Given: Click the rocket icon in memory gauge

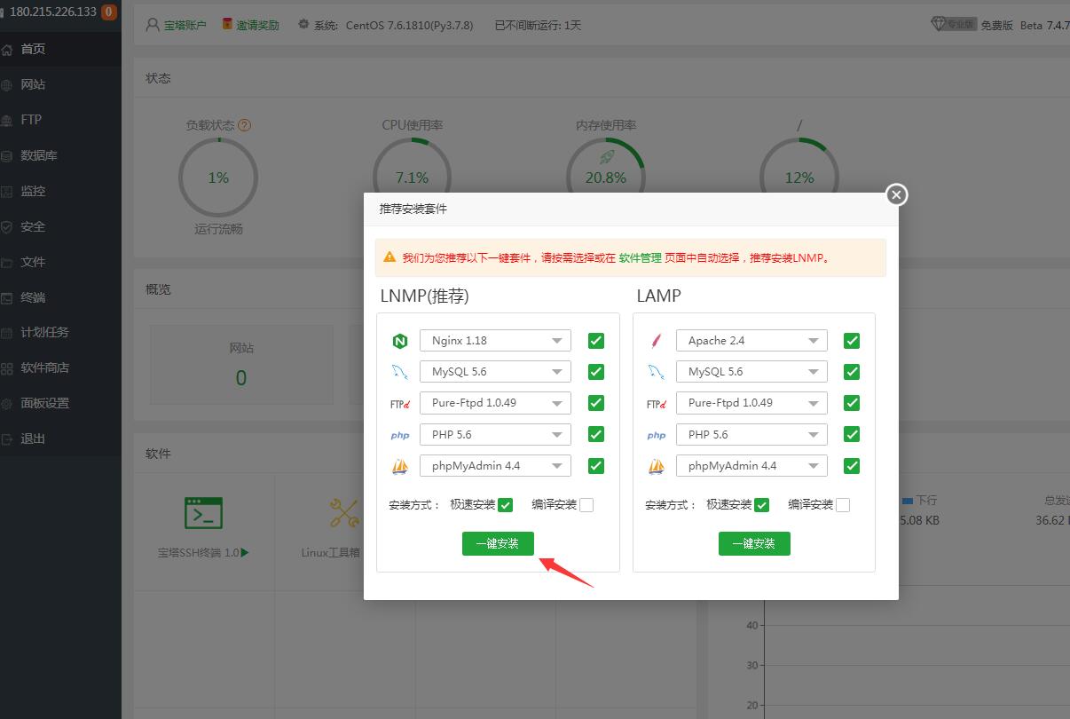Looking at the screenshot, I should [607, 157].
